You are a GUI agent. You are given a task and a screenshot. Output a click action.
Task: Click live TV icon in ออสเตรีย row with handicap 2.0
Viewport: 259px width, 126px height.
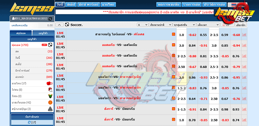[x=174, y=45]
